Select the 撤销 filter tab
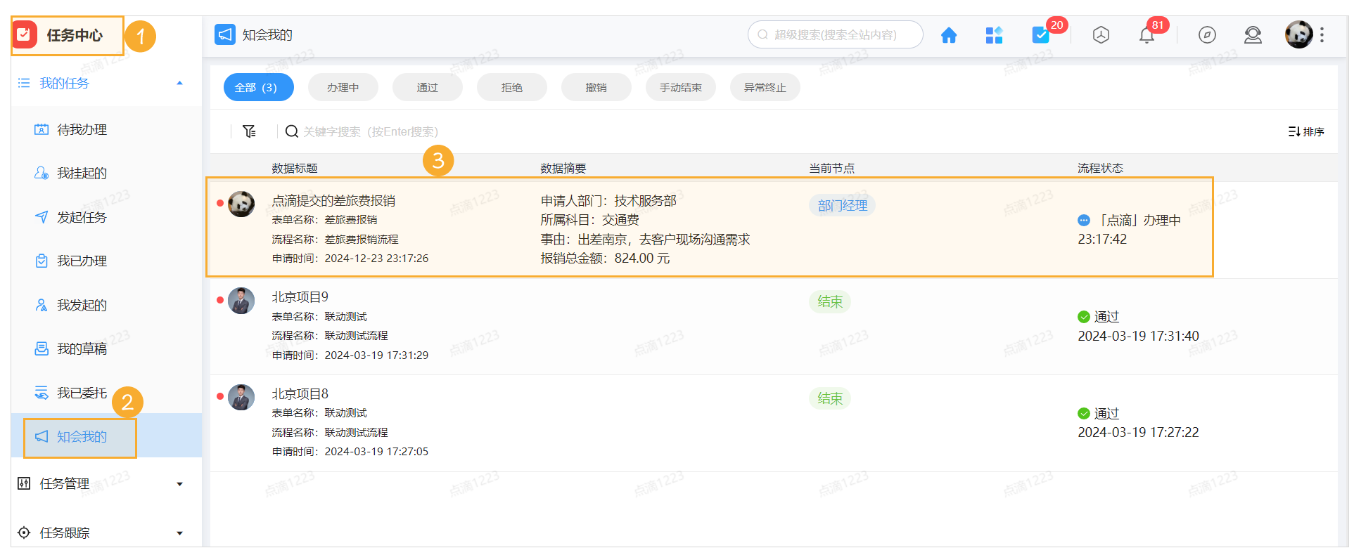 pos(596,87)
